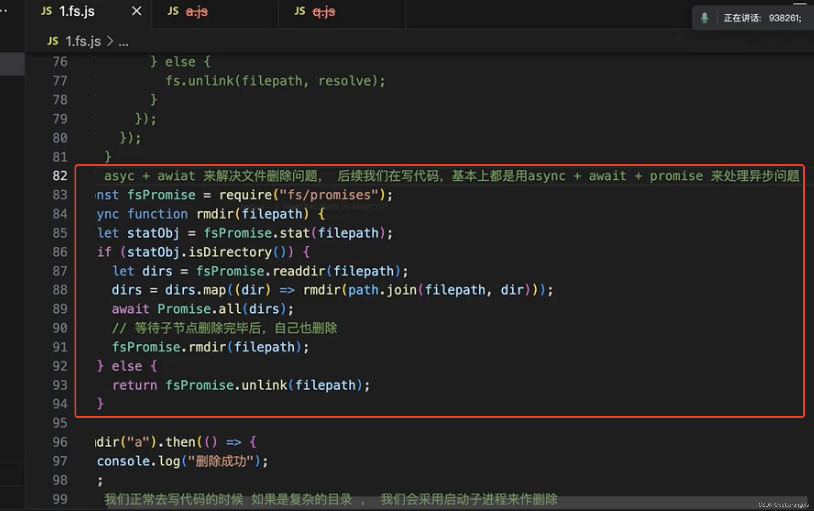Click JS icon on q.js tab
The width and height of the screenshot is (814, 511).
300,11
